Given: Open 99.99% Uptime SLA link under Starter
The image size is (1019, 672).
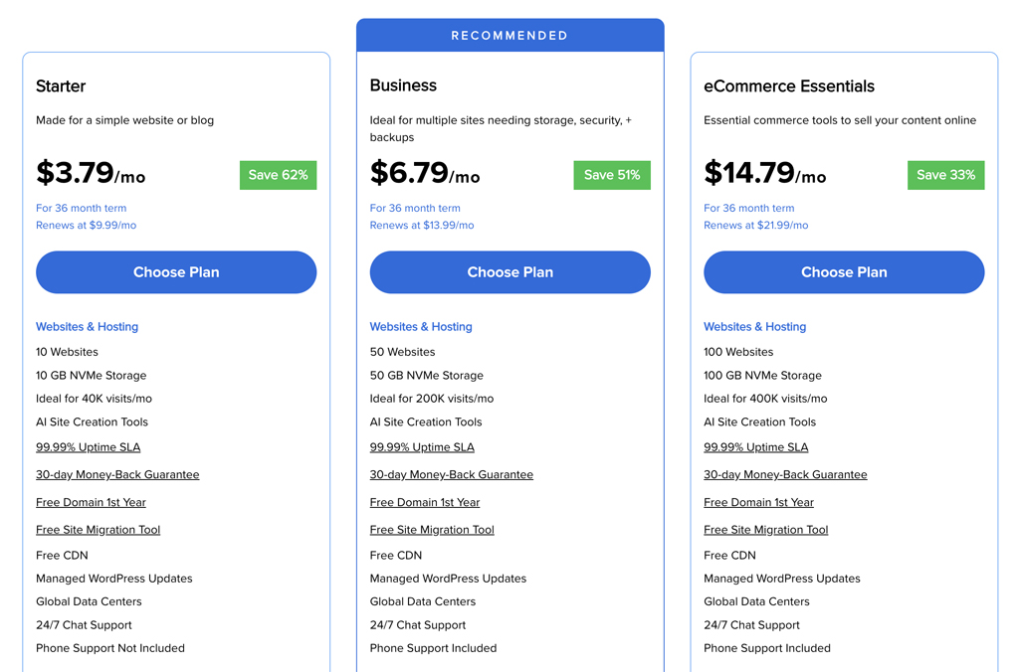Looking at the screenshot, I should tap(88, 446).
